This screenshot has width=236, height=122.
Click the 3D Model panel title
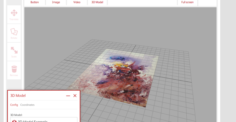point(18,96)
